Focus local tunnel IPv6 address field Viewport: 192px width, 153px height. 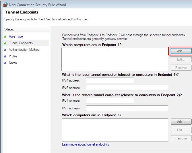click(x=127, y=88)
